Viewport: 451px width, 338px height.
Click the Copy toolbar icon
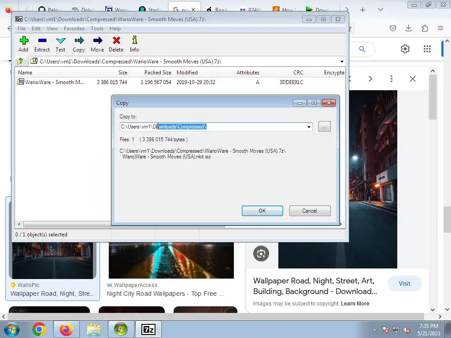point(79,44)
